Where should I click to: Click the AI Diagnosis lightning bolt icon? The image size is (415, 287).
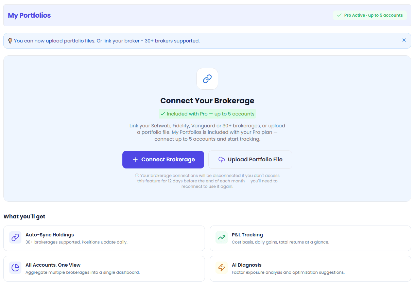click(222, 268)
